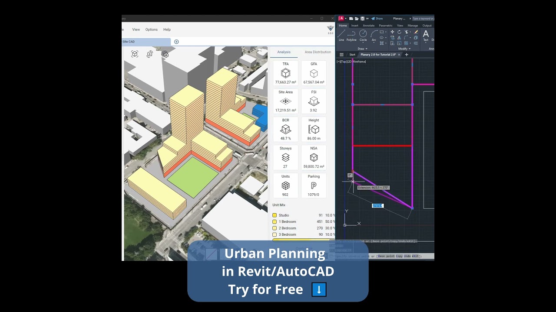The width and height of the screenshot is (556, 312).
Task: Open the Manage ribbon tab
Action: [413, 26]
